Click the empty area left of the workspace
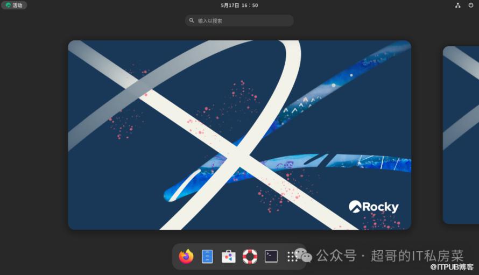The width and height of the screenshot is (479, 275). pos(32,135)
